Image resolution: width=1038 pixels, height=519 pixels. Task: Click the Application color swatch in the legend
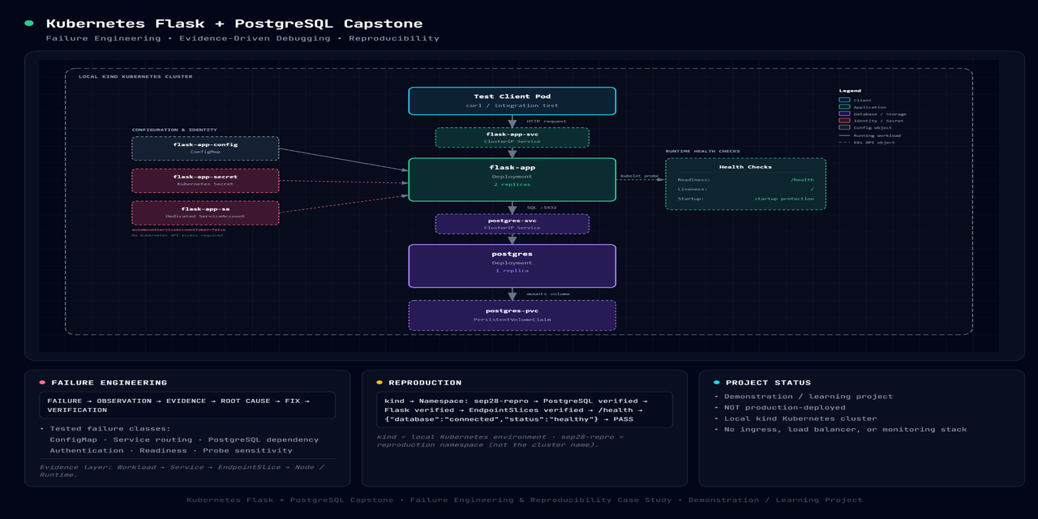(844, 107)
